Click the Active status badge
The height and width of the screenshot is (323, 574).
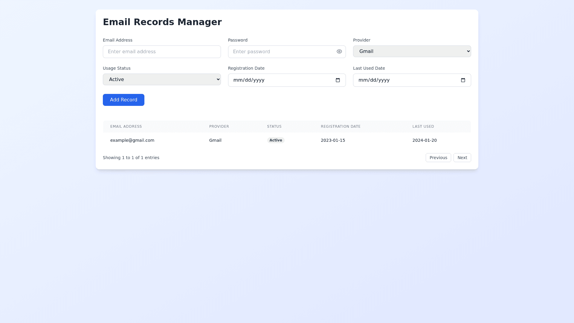[275, 140]
